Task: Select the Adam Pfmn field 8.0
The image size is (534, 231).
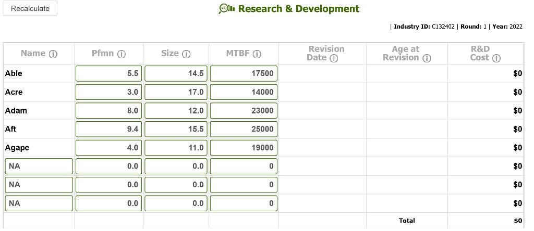Action: pos(108,110)
